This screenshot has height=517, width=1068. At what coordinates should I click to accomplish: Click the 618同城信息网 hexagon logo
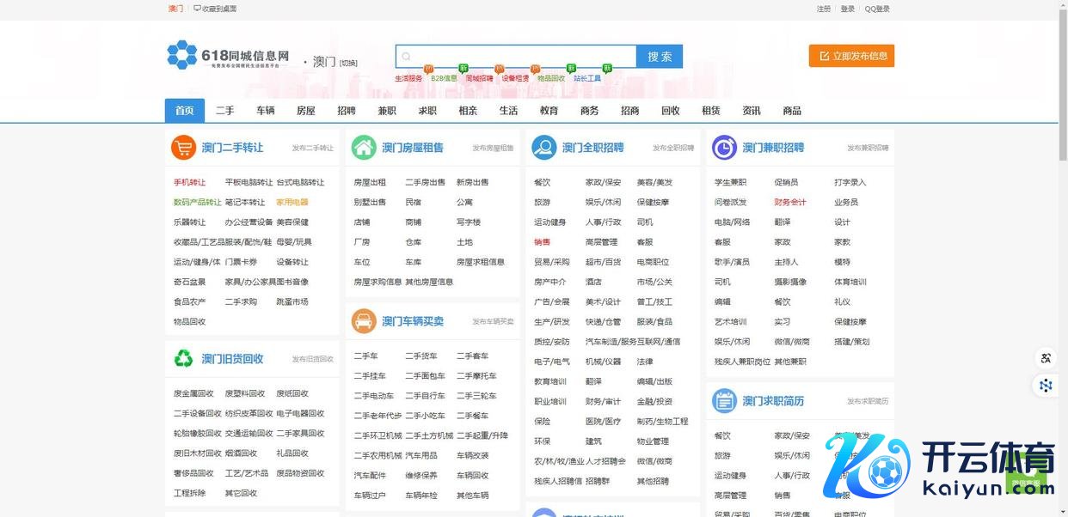(182, 56)
